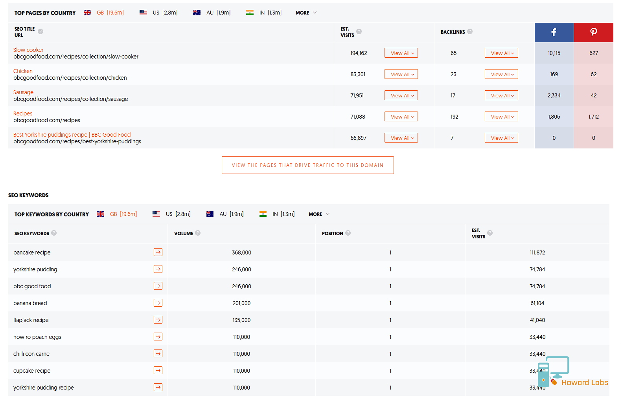Open the Chicken page title link
Viewport: 622px width, 397px height.
(x=23, y=71)
